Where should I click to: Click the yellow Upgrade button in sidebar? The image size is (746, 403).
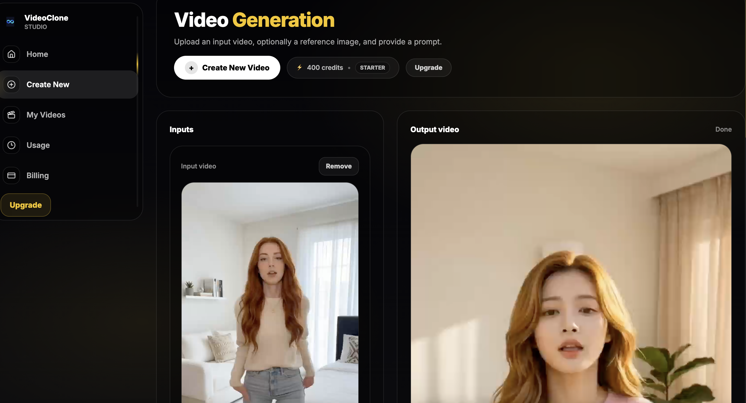click(x=25, y=205)
